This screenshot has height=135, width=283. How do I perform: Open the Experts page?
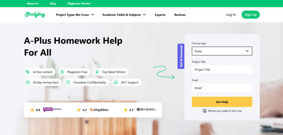(x=160, y=15)
